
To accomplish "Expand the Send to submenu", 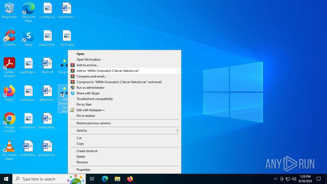I will (124, 131).
